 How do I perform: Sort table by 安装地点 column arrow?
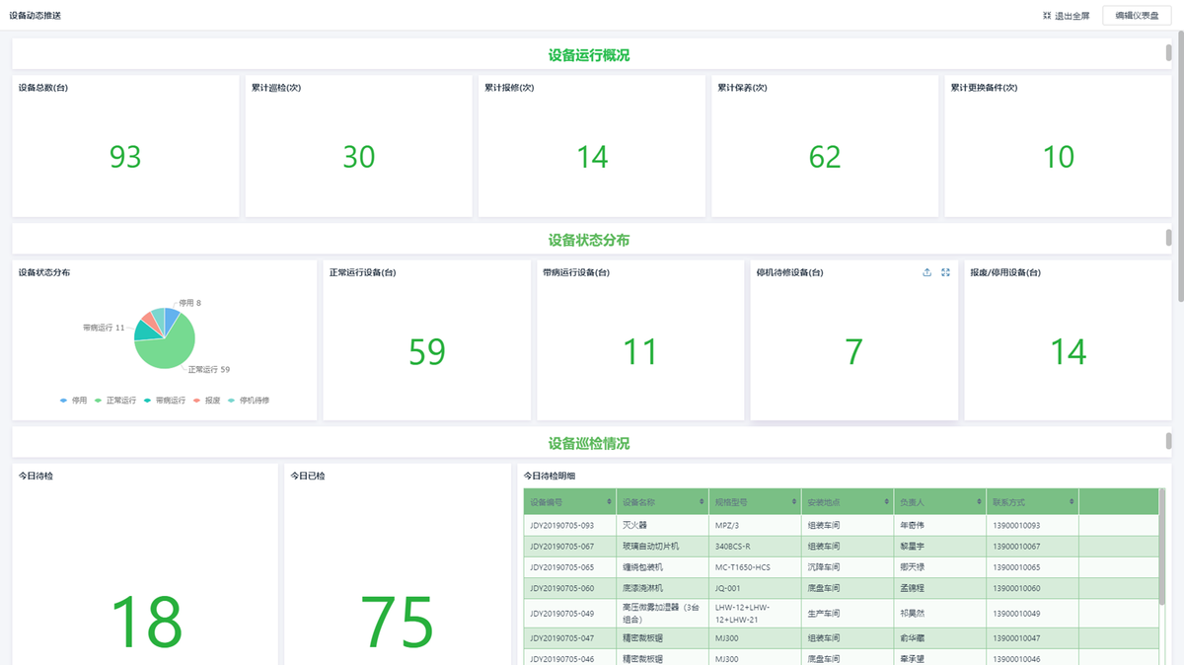point(886,502)
